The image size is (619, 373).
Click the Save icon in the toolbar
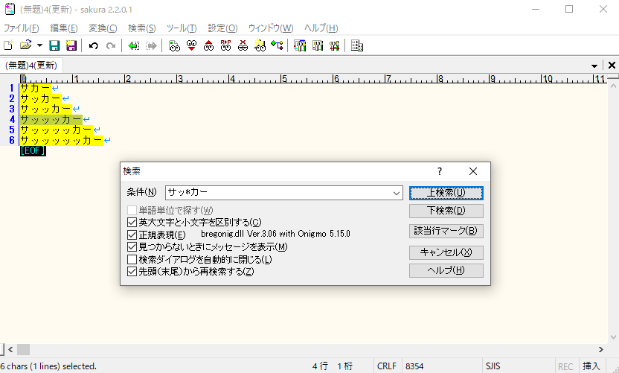[x=54, y=46]
